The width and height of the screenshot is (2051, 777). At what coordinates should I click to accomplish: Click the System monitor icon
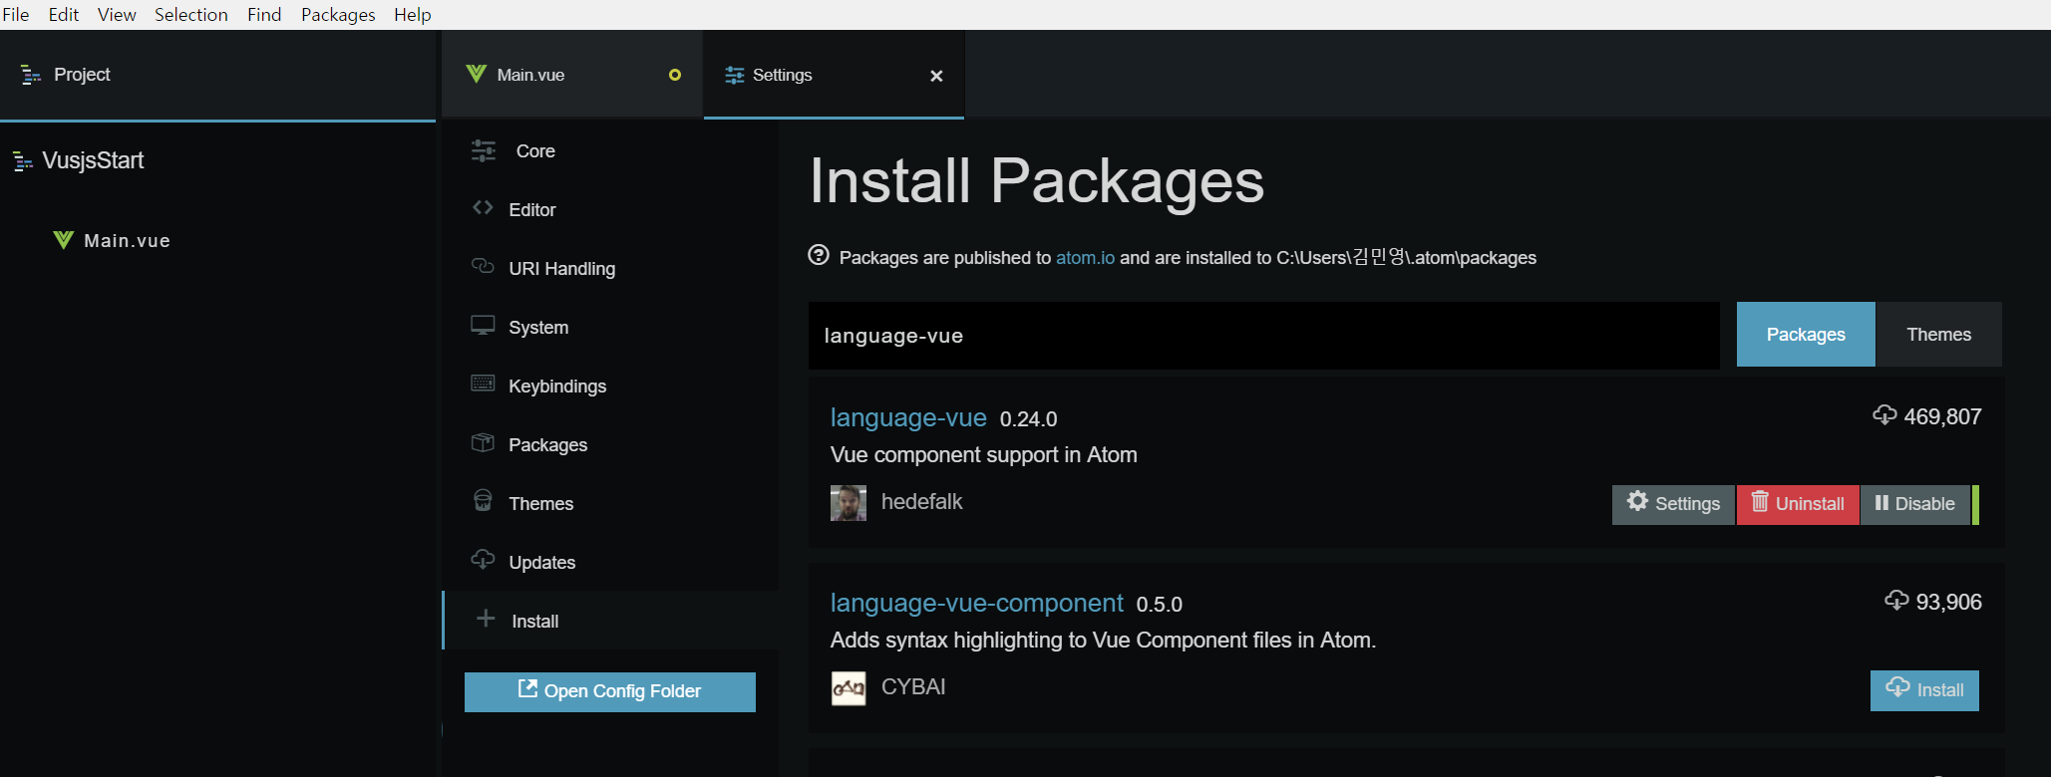click(x=483, y=326)
